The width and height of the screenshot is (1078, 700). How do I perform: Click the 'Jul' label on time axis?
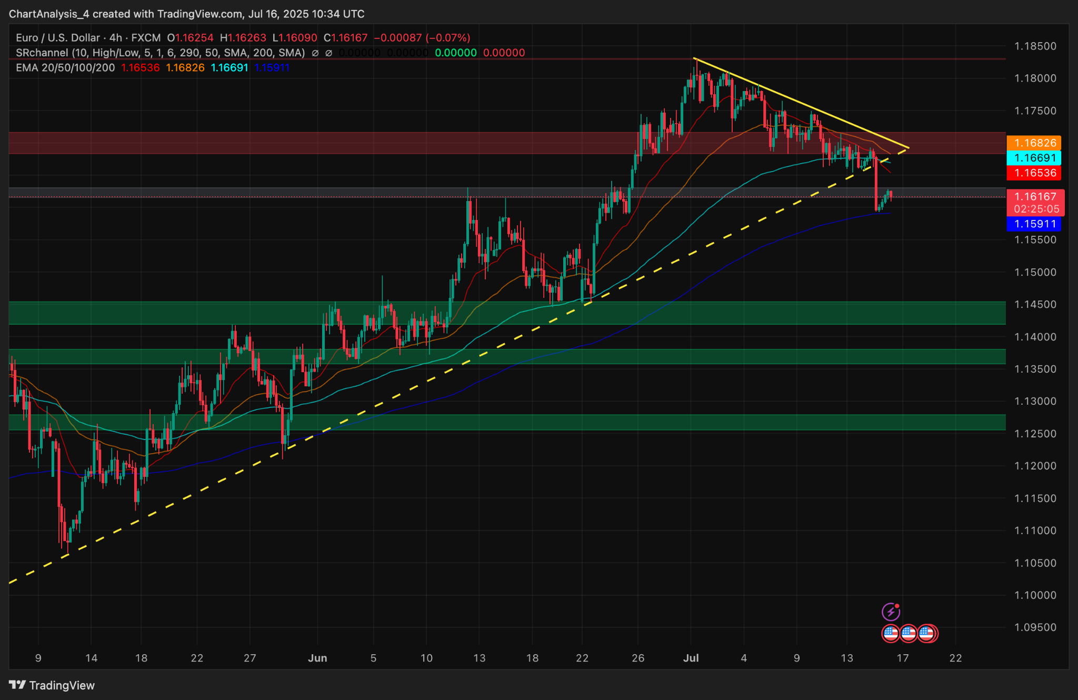(x=691, y=658)
